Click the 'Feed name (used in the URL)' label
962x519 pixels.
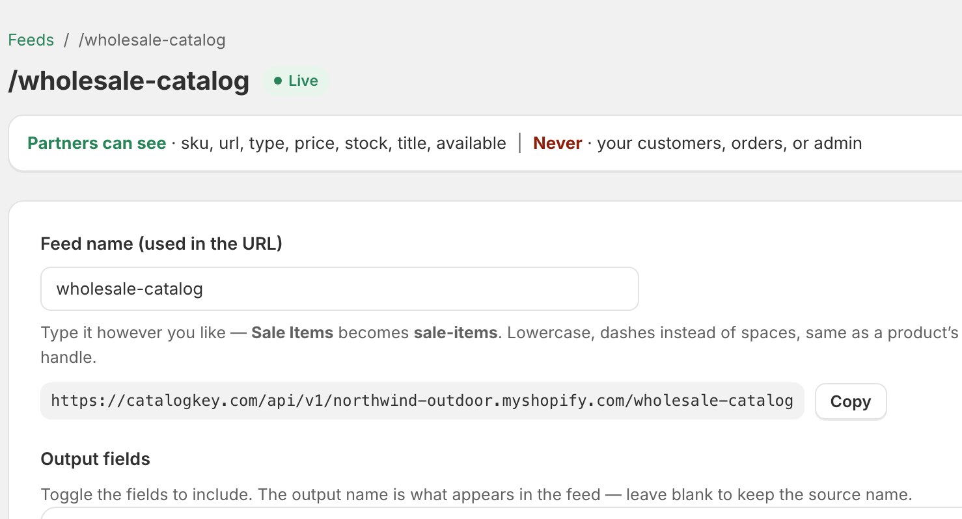tap(161, 244)
